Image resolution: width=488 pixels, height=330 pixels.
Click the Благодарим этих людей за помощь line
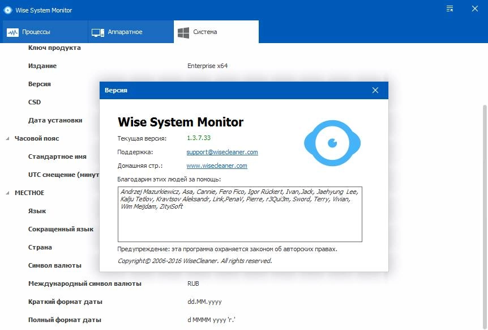[x=169, y=180]
